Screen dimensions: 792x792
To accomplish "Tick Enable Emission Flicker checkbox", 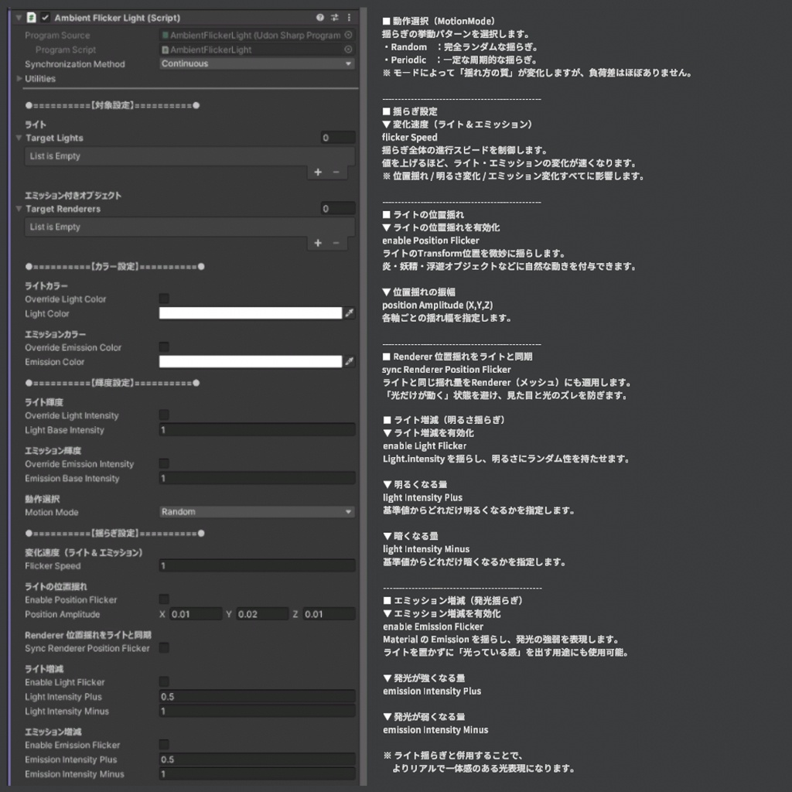I will pyautogui.click(x=164, y=745).
